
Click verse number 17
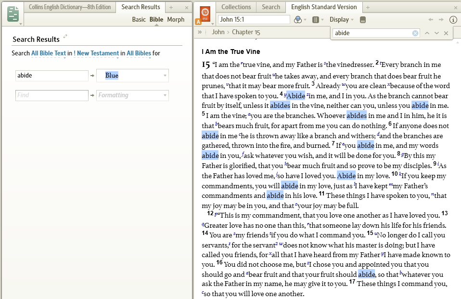[352, 282]
